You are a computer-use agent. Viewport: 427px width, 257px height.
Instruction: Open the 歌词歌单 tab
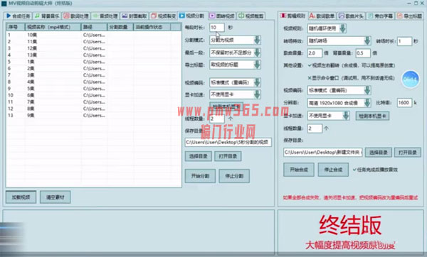tap(322, 16)
